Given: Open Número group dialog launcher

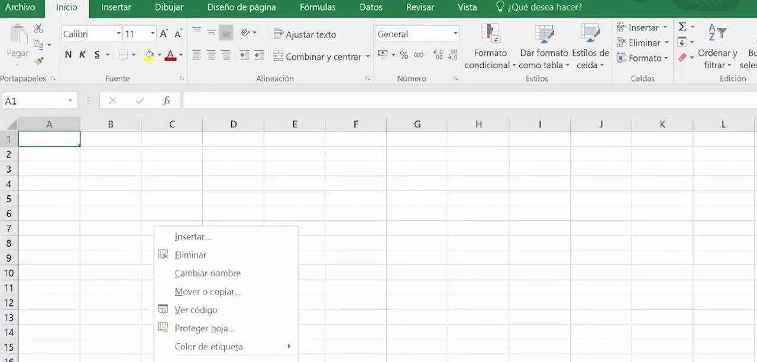Looking at the screenshot, I should tap(455, 79).
